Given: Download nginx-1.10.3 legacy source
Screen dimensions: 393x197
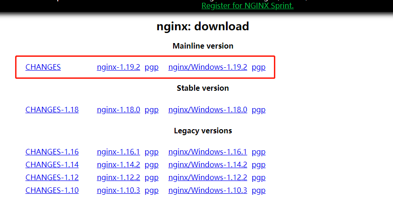Looking at the screenshot, I should coord(118,190).
